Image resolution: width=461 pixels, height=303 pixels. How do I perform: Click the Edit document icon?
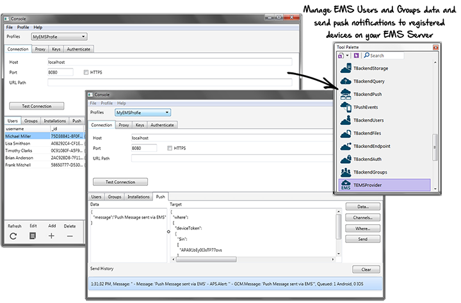33,236
